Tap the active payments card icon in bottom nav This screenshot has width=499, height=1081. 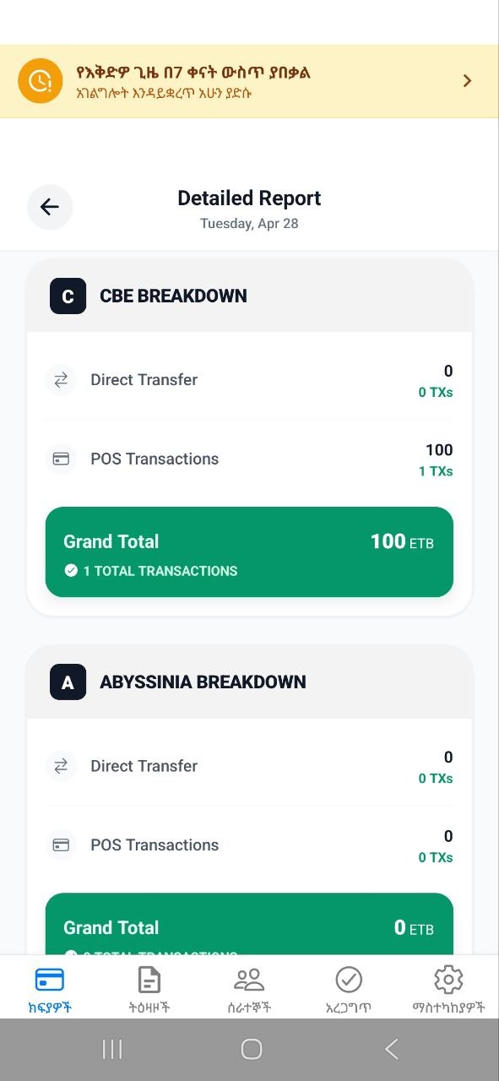(48, 978)
